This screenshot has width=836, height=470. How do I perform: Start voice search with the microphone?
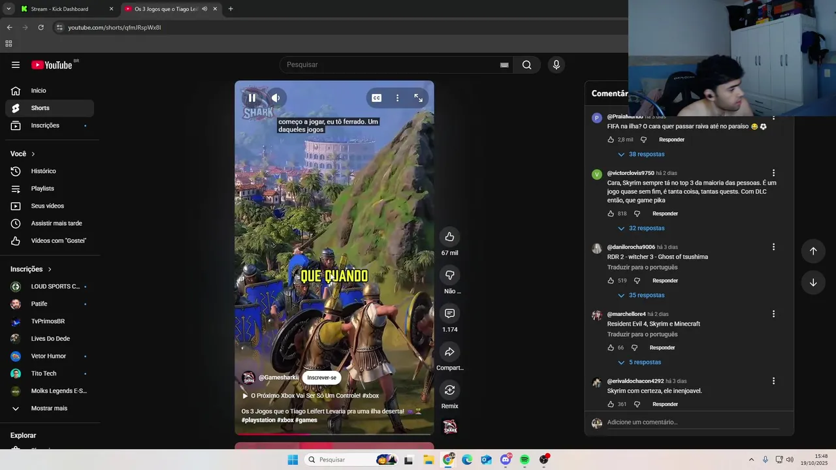556,65
